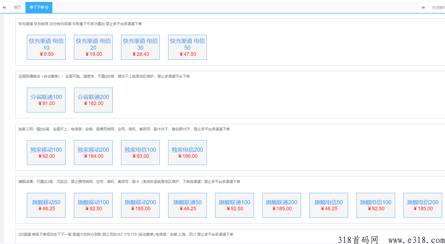
Task: Select the 旗舰联通100 product
Action: [235, 205]
